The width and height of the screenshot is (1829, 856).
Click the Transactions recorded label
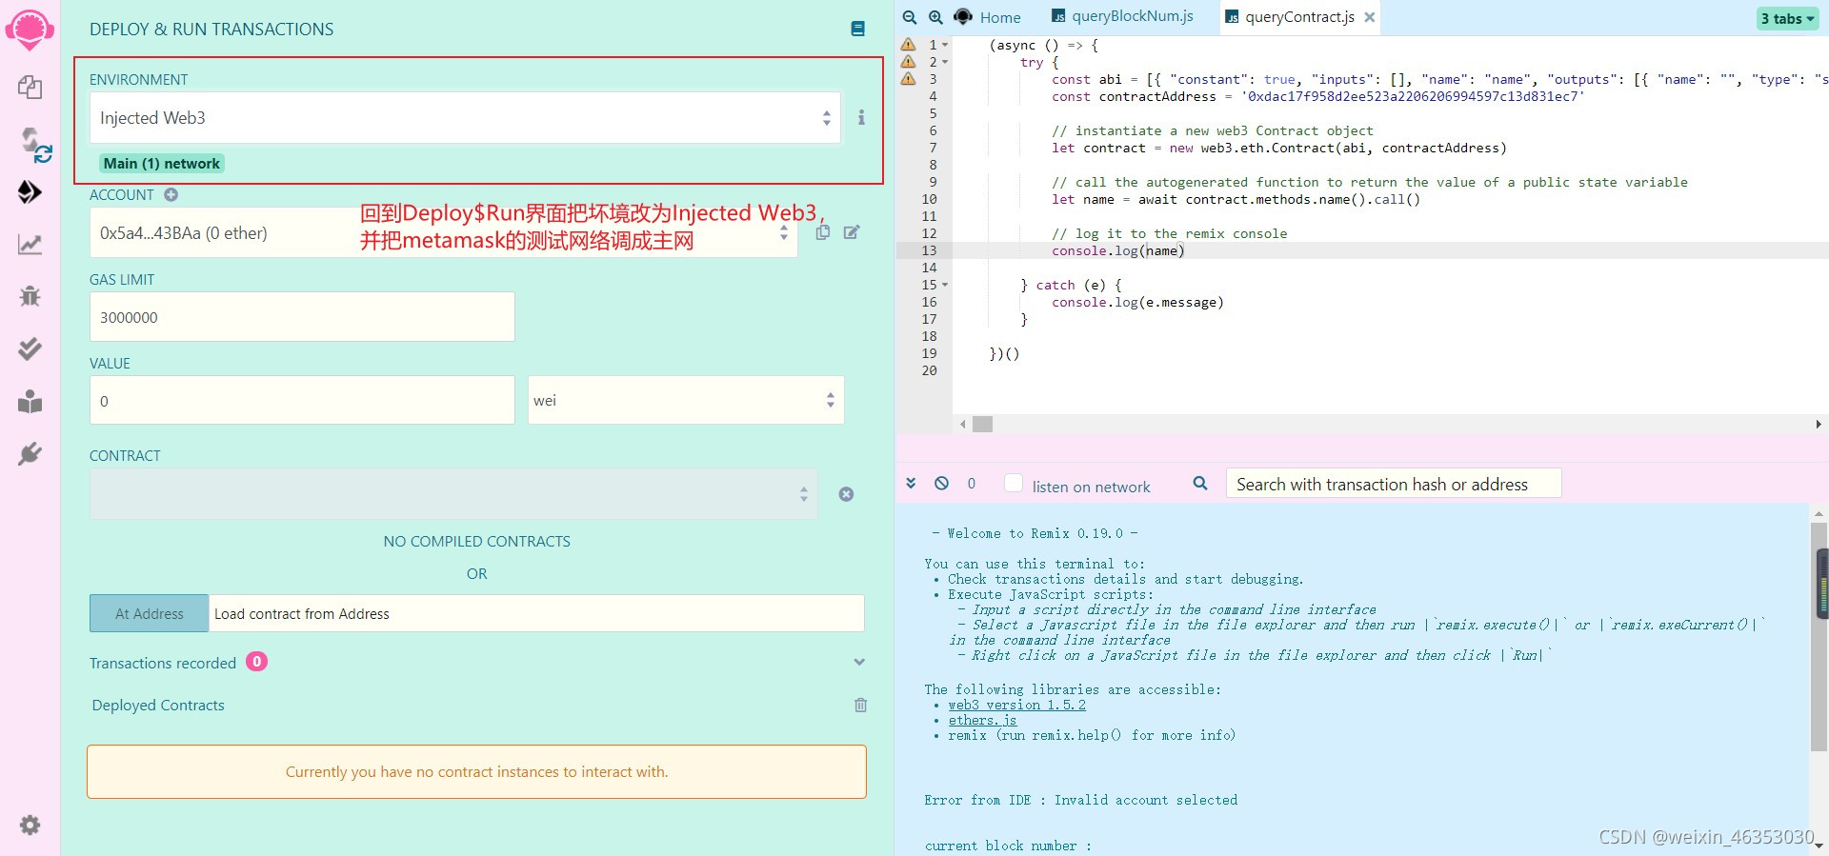[163, 663]
